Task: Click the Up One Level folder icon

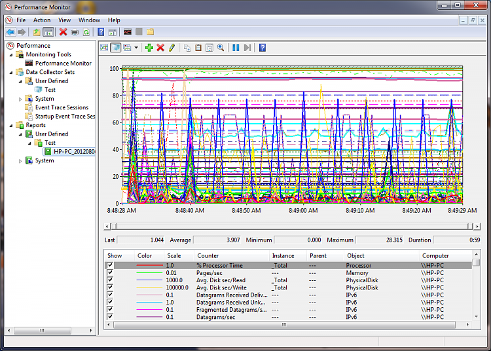Action: (37, 32)
